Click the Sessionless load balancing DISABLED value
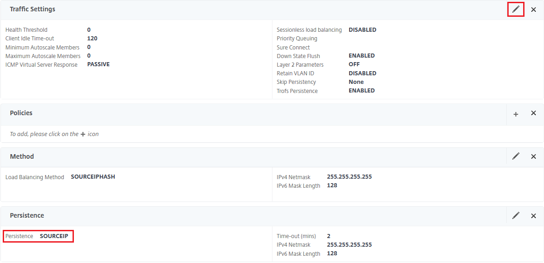Viewport: 544px width, 263px height. click(x=363, y=30)
